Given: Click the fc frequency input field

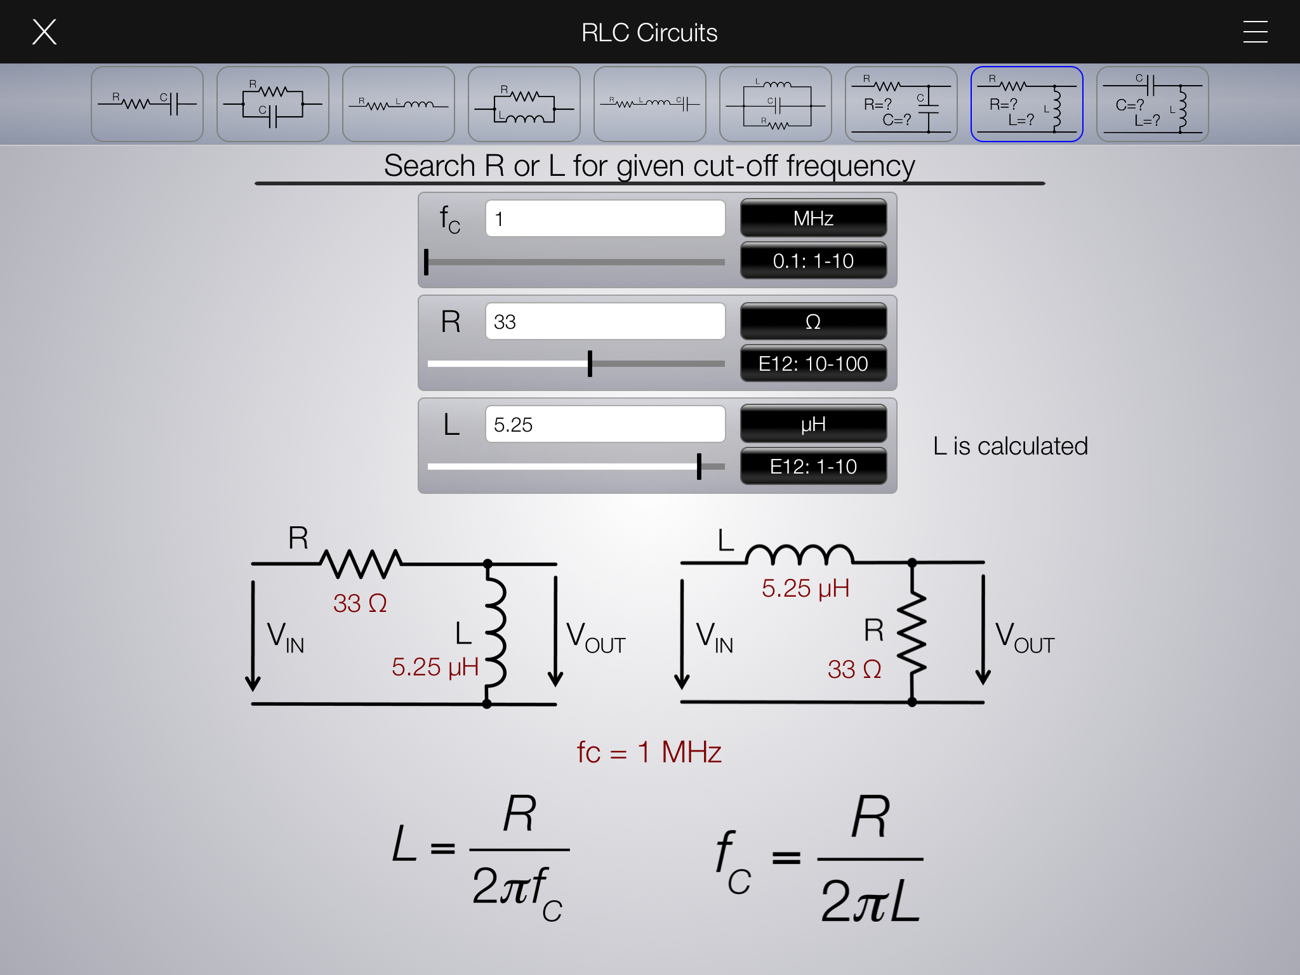Looking at the screenshot, I should (605, 218).
